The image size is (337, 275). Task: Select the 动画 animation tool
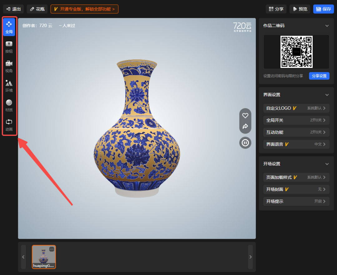point(9,125)
